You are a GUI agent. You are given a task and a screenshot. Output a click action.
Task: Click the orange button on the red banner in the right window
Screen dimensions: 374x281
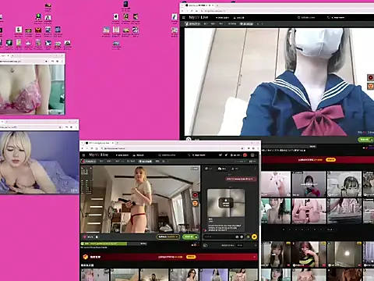pyautogui.click(x=330, y=159)
